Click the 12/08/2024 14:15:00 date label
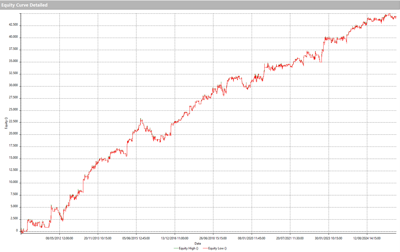 (367, 238)
